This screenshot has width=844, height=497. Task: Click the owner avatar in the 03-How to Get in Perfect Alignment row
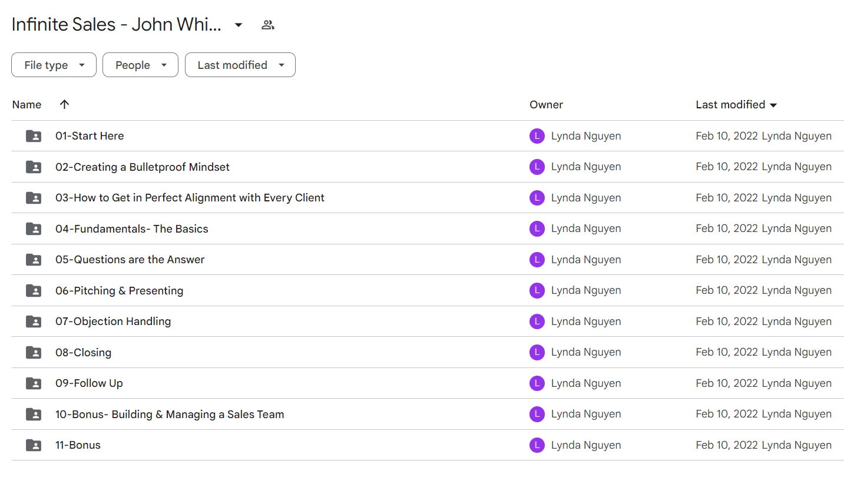tap(537, 198)
